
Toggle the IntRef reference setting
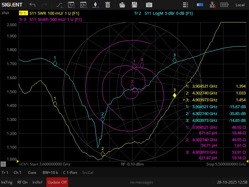pos(37,182)
